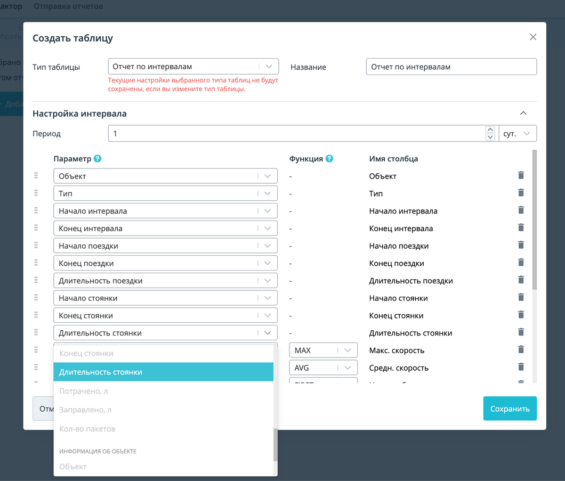Click the Макс. скорость column name

(x=397, y=350)
